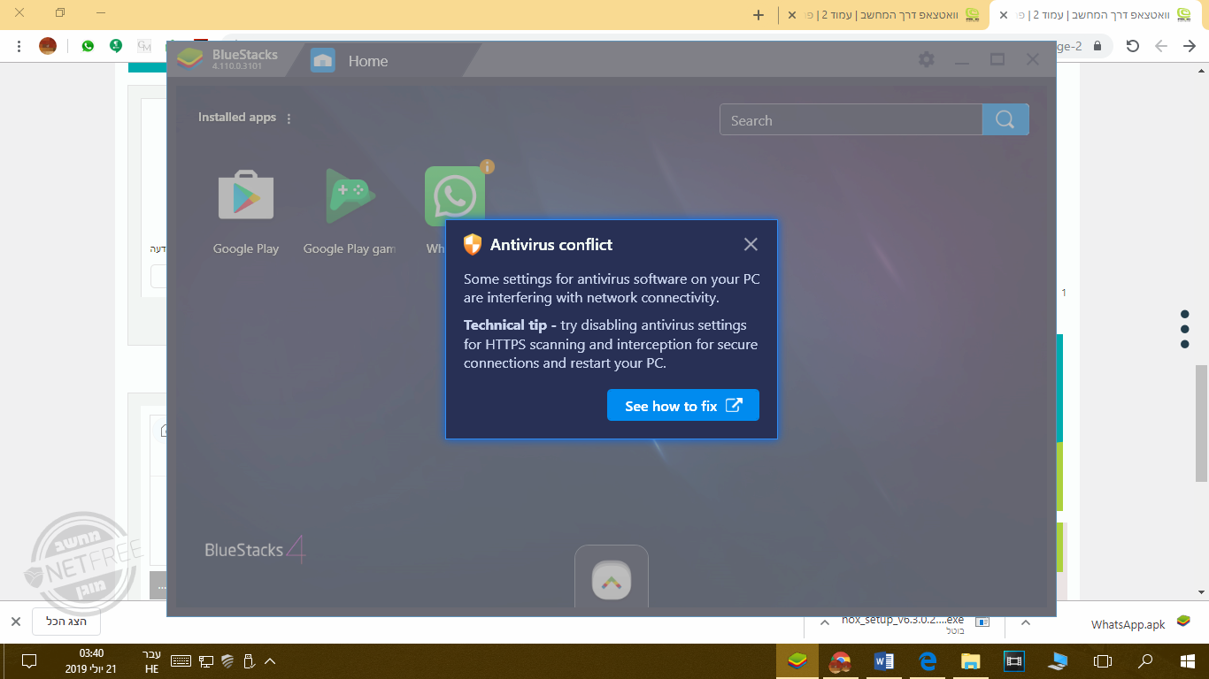The image size is (1209, 679).
Task: Click the BlueStacks search magnifier button
Action: 1005,120
